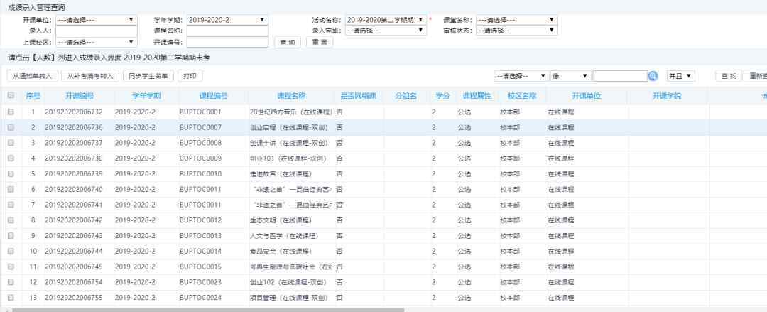Select checkbox for row 13 项目管理

11,298
